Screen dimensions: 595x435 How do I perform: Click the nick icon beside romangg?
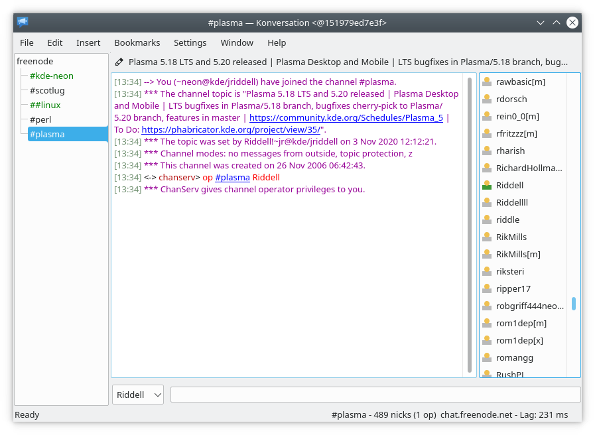pos(486,357)
